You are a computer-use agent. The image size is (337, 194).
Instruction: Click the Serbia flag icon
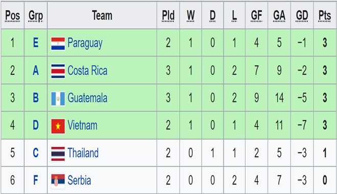click(x=58, y=181)
